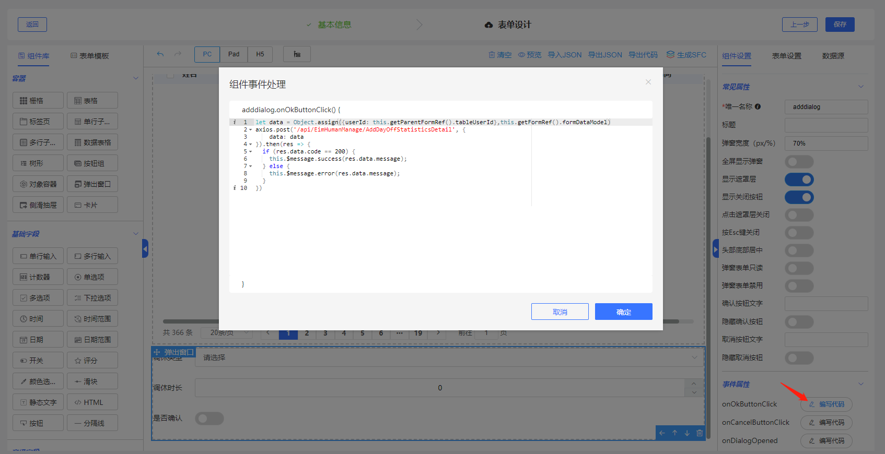
Task: Select the 数据表格 component
Action: (x=92, y=142)
